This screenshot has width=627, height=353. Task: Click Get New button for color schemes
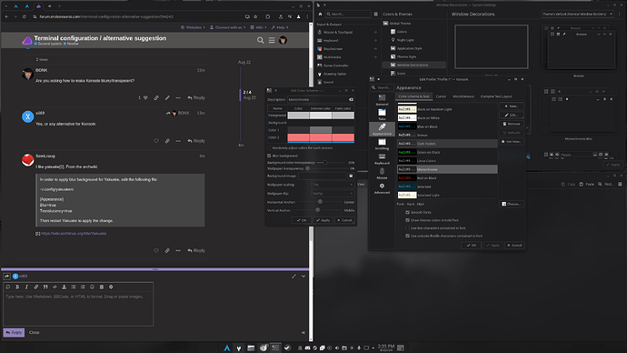512,142
